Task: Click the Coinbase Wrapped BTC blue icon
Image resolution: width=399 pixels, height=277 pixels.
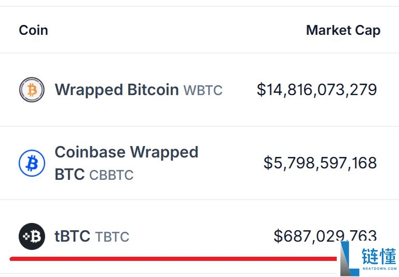Action: pyautogui.click(x=32, y=163)
